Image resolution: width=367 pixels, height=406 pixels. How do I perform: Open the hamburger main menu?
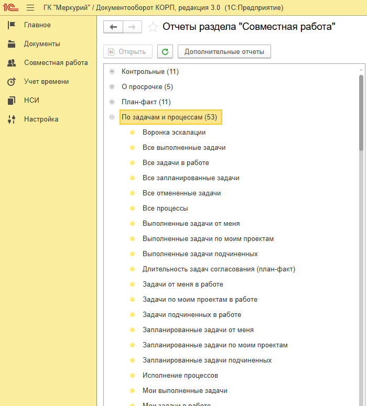[x=30, y=8]
